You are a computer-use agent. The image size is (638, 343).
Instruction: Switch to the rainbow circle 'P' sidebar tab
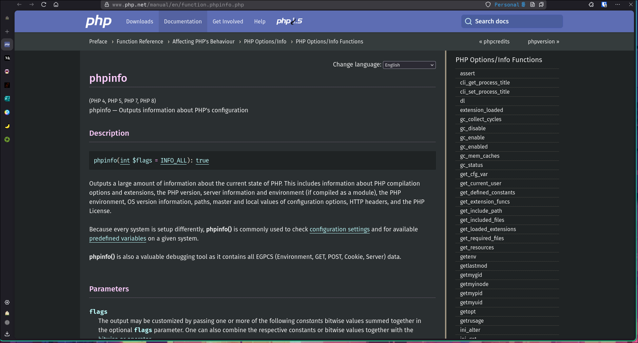(7, 112)
